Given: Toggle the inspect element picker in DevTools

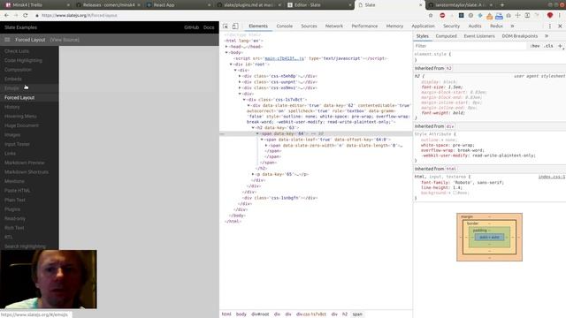Looking at the screenshot, I should [226, 26].
